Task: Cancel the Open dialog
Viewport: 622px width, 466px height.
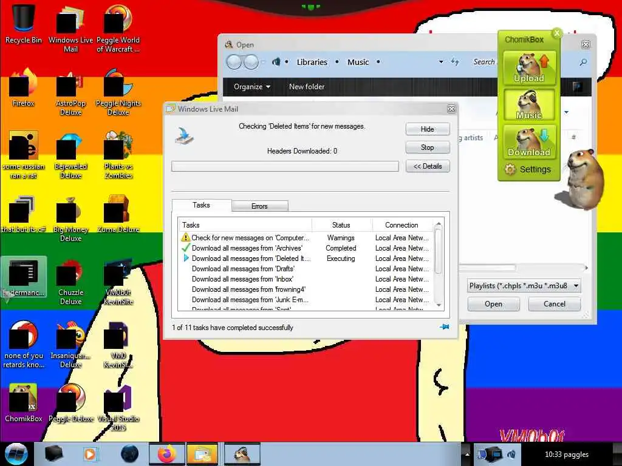Action: click(x=555, y=304)
